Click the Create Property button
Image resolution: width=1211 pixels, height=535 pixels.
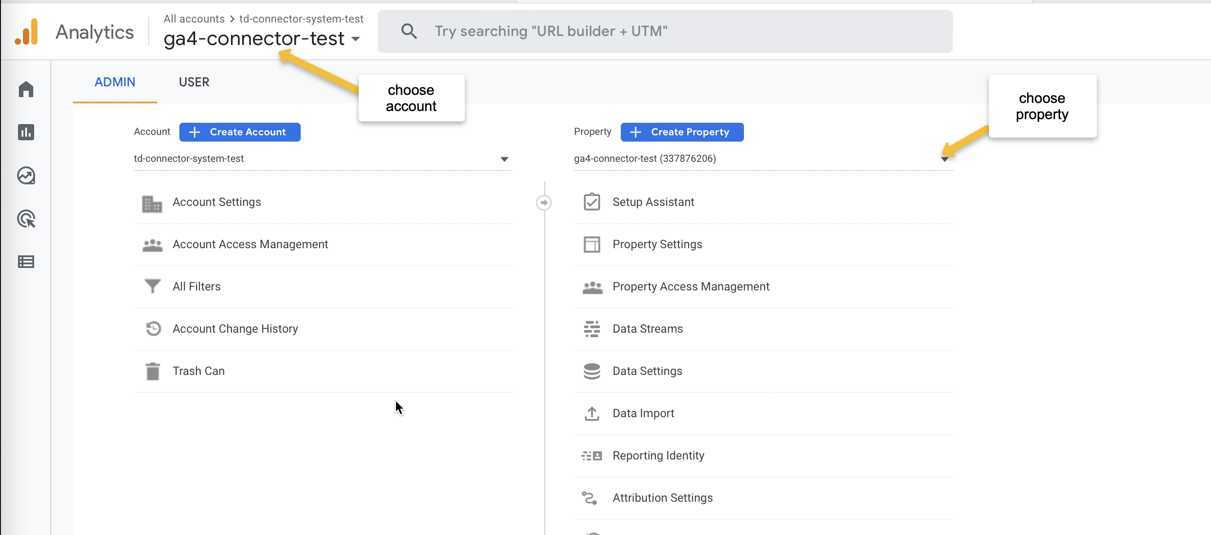tap(681, 132)
